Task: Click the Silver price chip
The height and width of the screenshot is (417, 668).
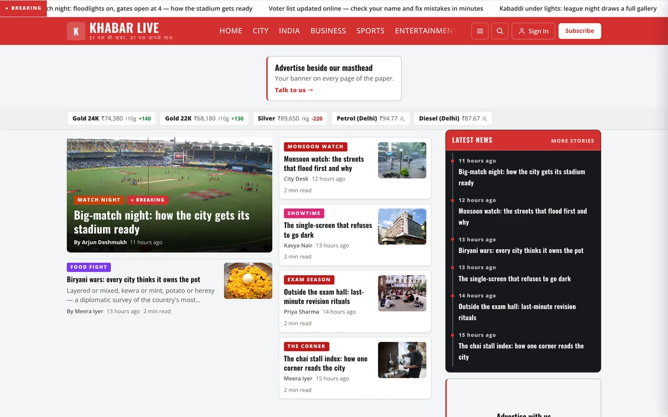Action: point(290,118)
